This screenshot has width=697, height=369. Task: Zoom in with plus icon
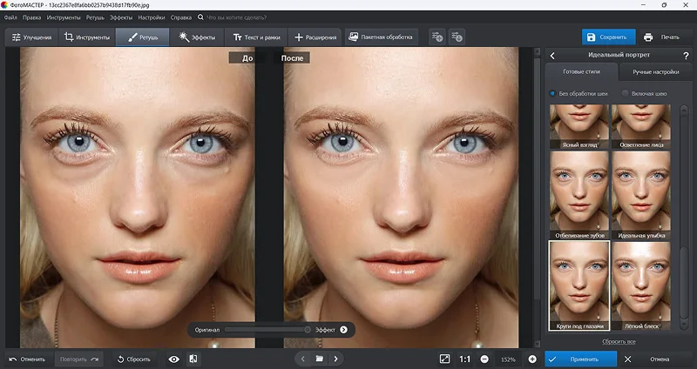pyautogui.click(x=532, y=359)
